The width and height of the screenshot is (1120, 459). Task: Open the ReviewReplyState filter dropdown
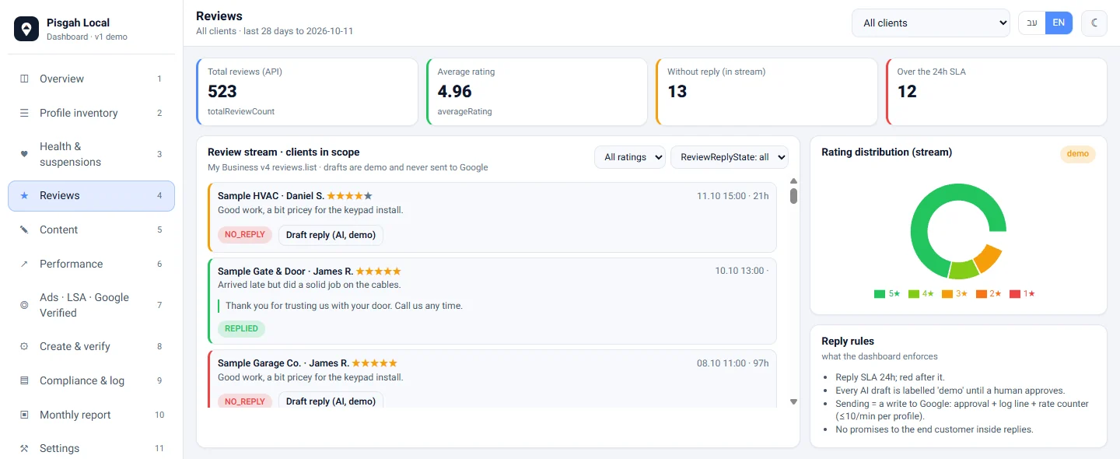click(730, 157)
